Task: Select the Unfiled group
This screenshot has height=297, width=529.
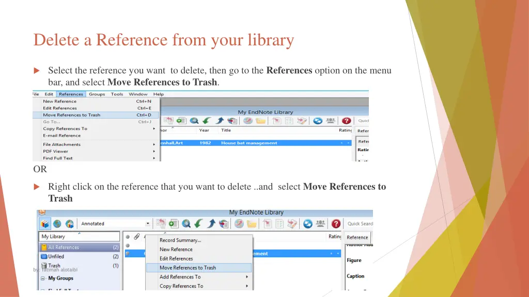Action: pyautogui.click(x=80, y=257)
